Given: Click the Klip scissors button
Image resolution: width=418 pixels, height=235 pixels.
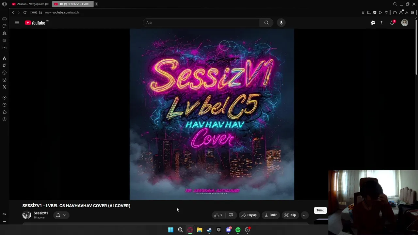Looking at the screenshot, I should pyautogui.click(x=290, y=215).
